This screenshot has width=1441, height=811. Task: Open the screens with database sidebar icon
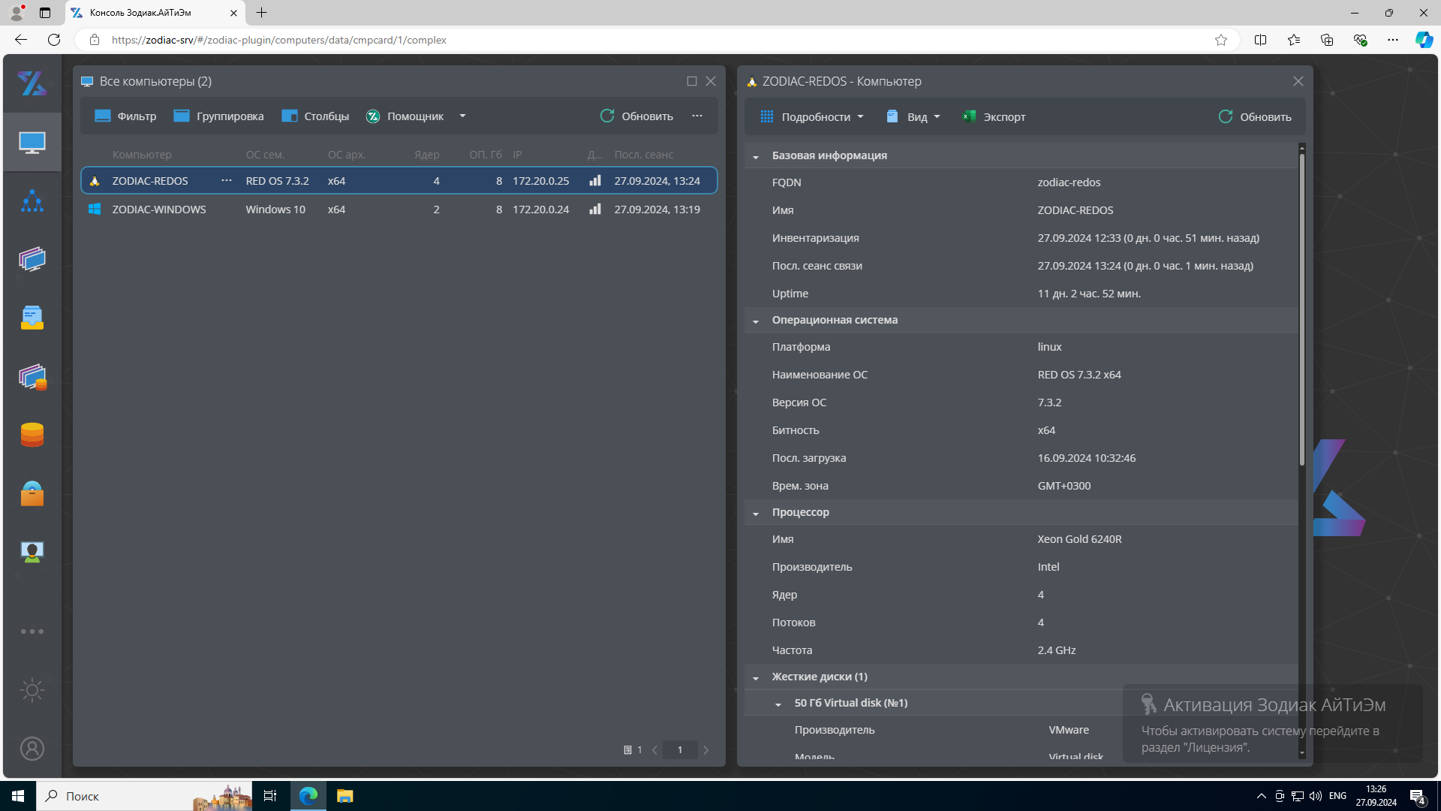(x=32, y=376)
